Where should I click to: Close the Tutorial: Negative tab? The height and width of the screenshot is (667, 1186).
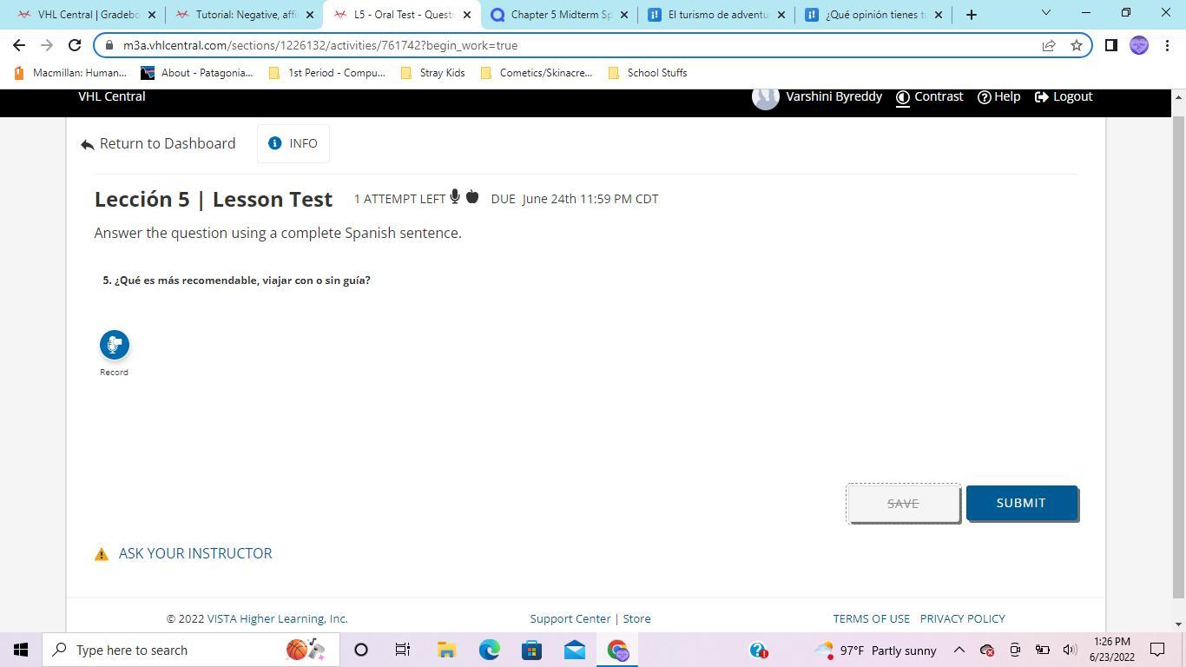tap(310, 15)
